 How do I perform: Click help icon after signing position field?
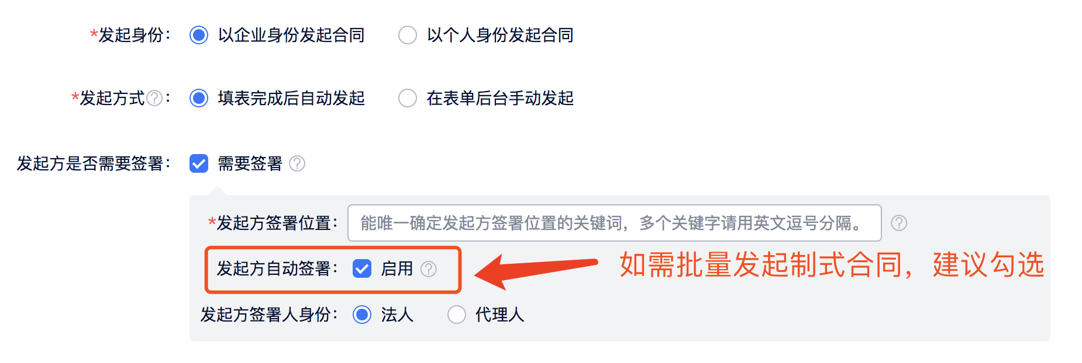(x=899, y=223)
